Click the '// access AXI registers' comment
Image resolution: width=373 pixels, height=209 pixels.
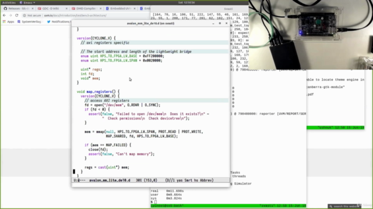tap(107, 100)
